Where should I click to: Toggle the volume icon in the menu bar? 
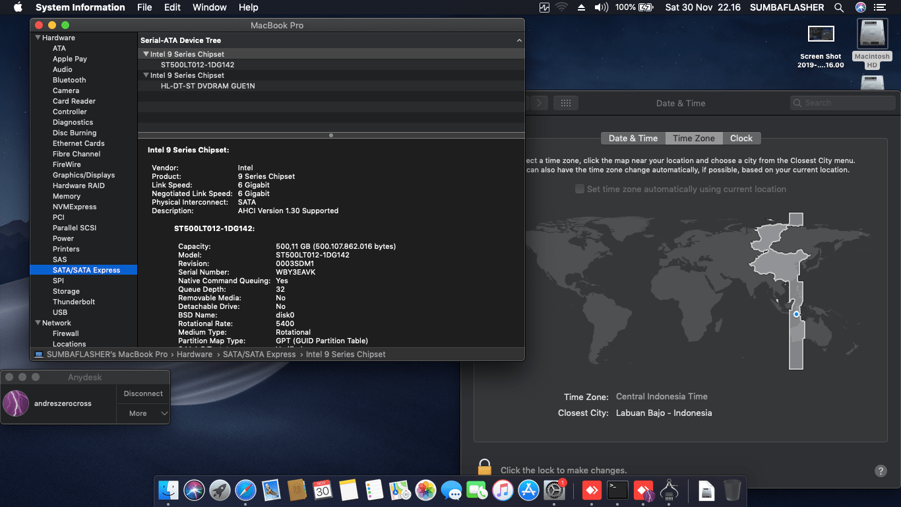point(600,7)
